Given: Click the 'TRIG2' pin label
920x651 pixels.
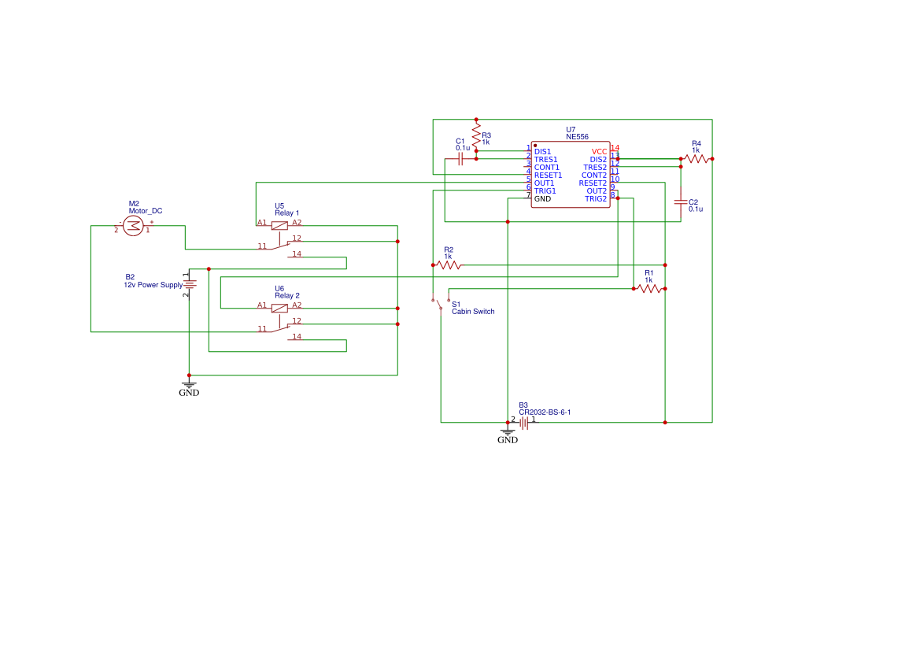Looking at the screenshot, I should (x=596, y=199).
